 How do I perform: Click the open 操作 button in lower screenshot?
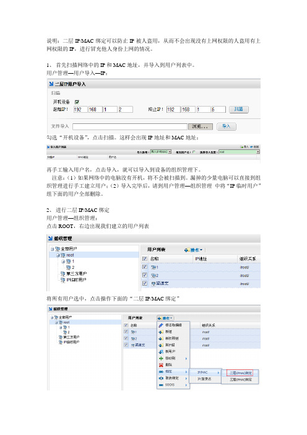pos(165,318)
